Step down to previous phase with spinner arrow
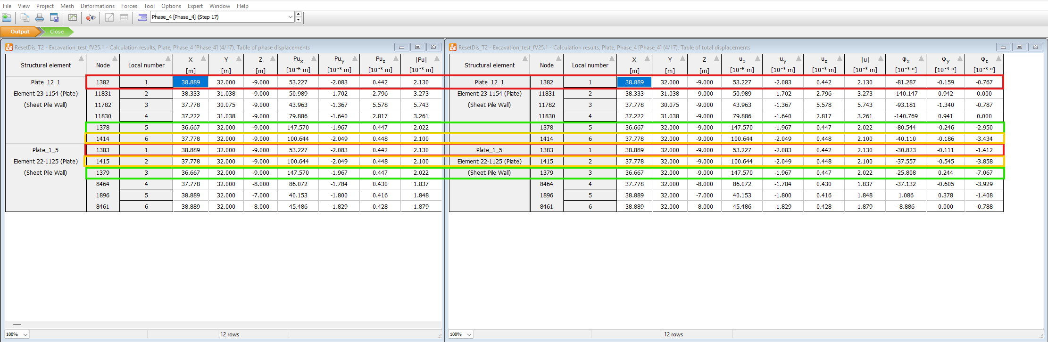1048x342 pixels. [x=299, y=20]
